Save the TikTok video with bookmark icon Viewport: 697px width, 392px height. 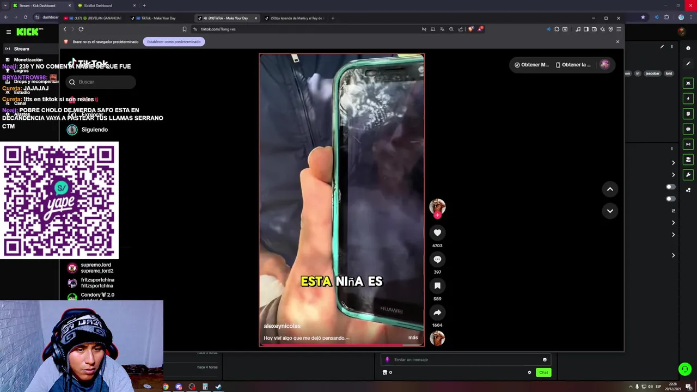(x=437, y=286)
